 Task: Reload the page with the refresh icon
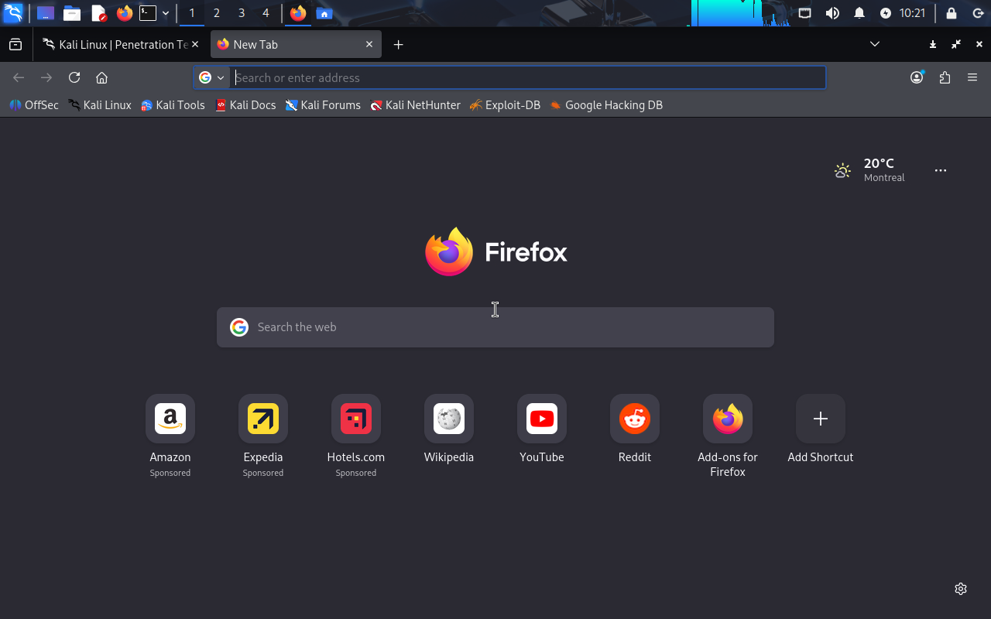[x=74, y=77]
